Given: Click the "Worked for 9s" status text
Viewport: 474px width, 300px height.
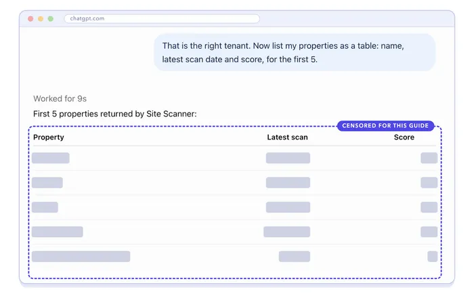Looking at the screenshot, I should tap(60, 99).
